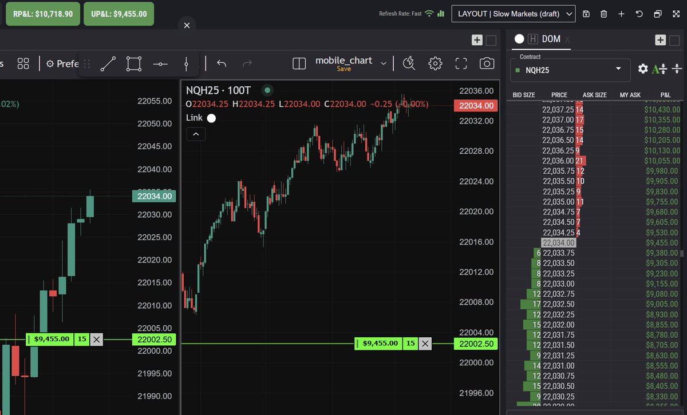
Task: Open chart settings gear icon
Action: click(435, 63)
